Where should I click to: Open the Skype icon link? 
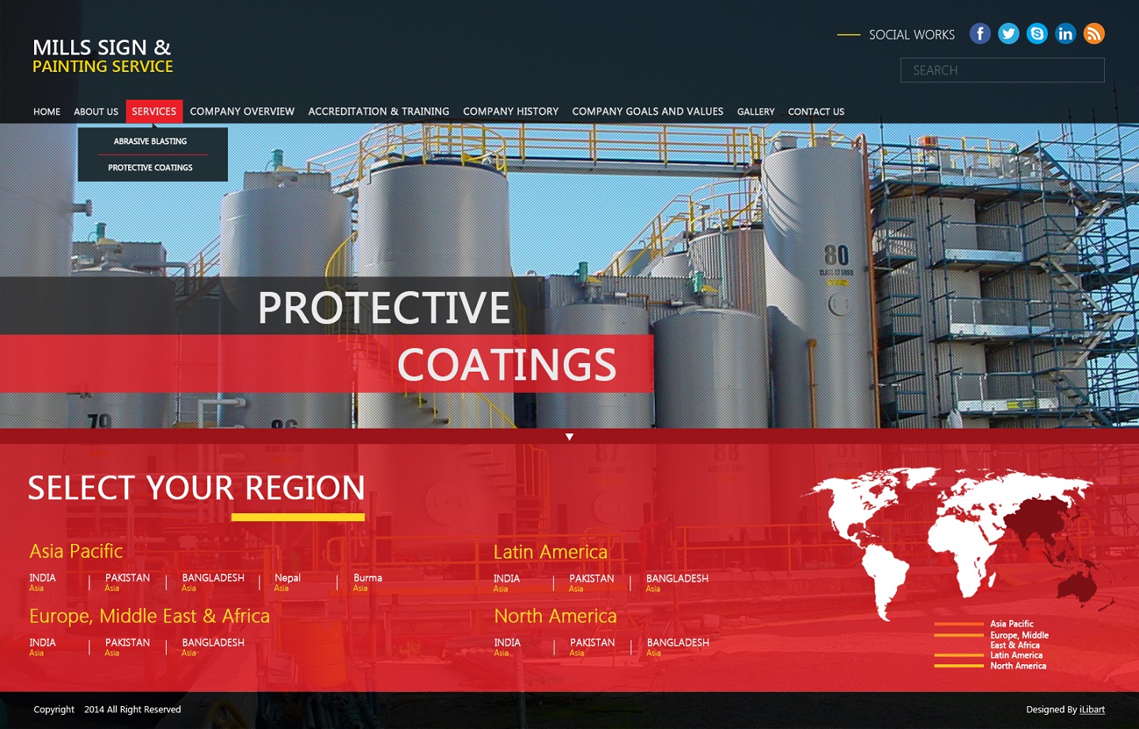[1037, 34]
